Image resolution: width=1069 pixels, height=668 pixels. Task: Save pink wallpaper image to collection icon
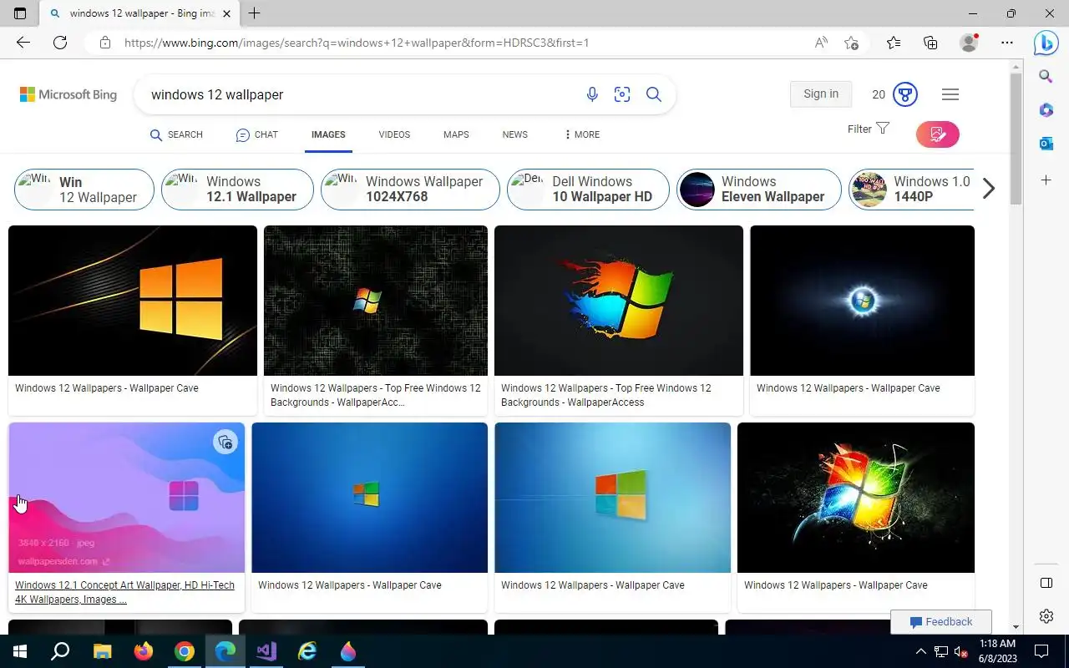point(225,443)
